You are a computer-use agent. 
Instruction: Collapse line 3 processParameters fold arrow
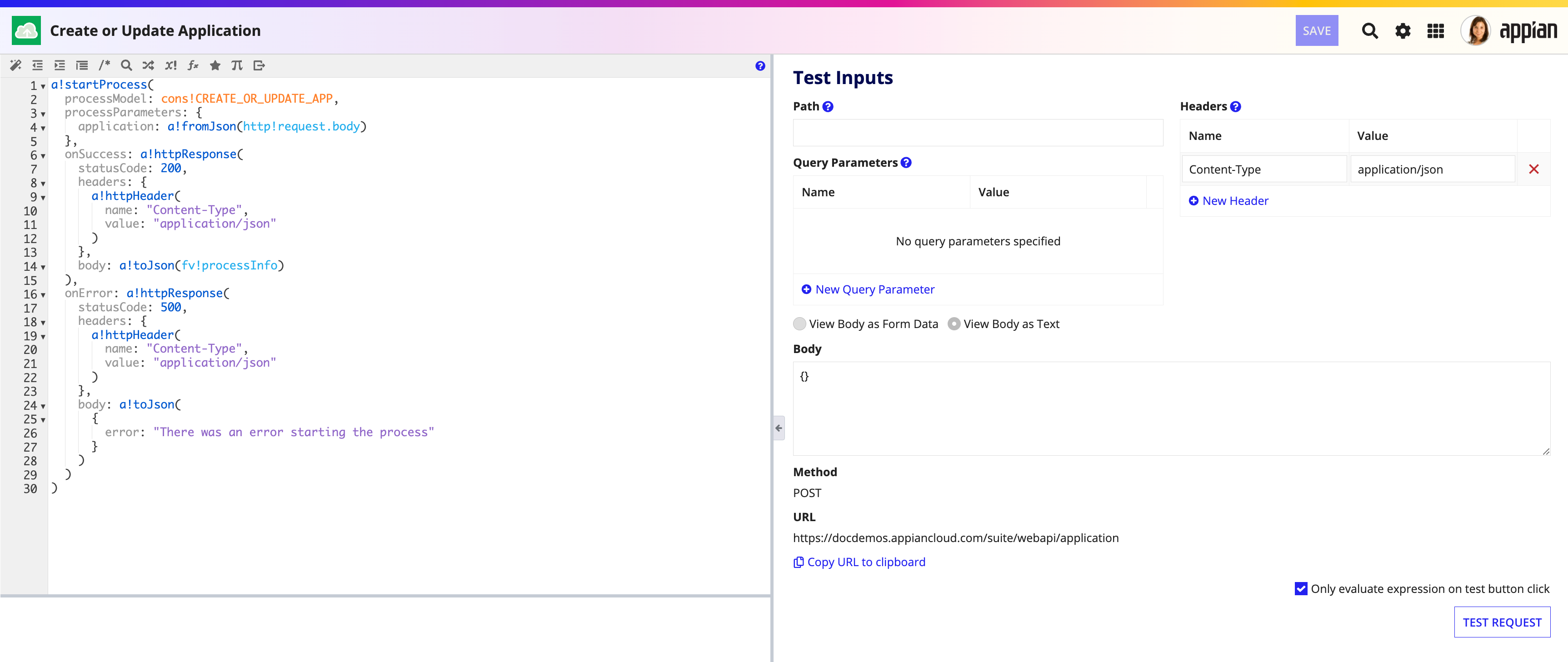43,114
